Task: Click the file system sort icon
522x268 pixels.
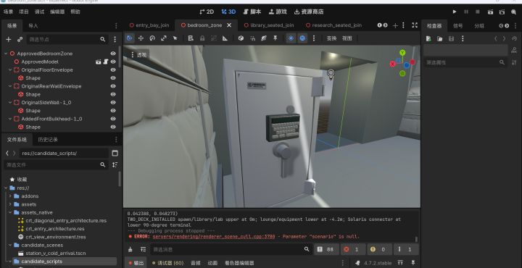Action: pos(115,164)
